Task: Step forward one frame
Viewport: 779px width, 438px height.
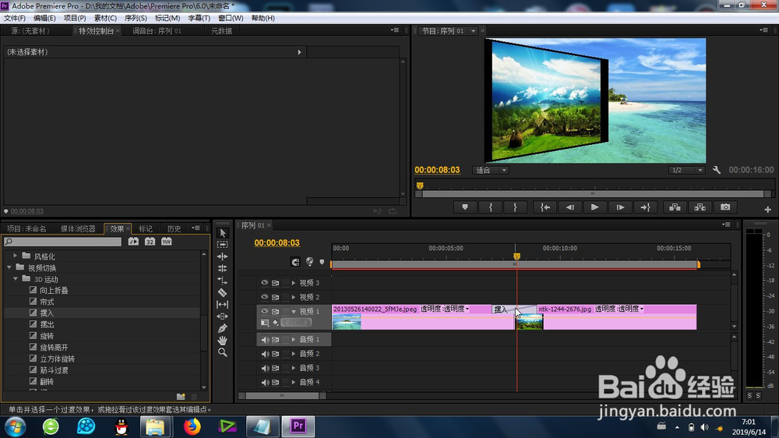Action: [x=620, y=207]
